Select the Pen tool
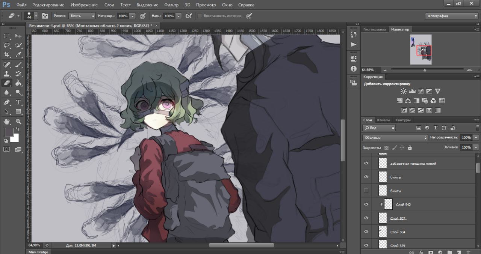This screenshot has width=481, height=254. [7, 102]
